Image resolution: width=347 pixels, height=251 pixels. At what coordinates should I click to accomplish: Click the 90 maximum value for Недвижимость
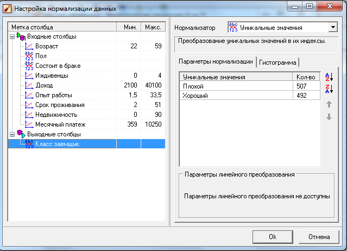(x=158, y=115)
